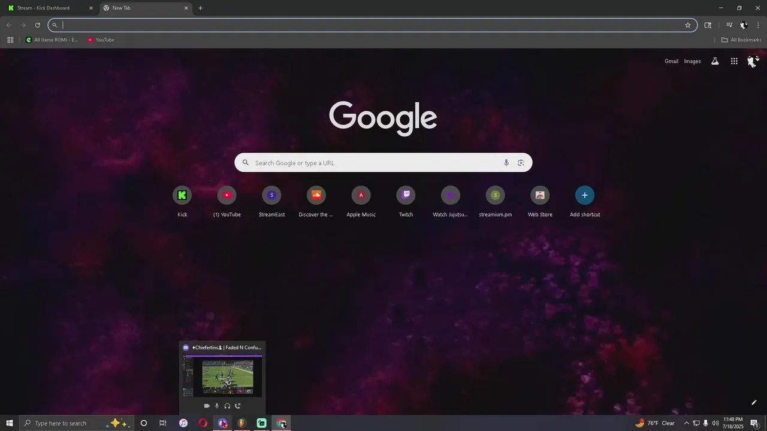Click the Customize Chrome pencil icon

(x=754, y=402)
